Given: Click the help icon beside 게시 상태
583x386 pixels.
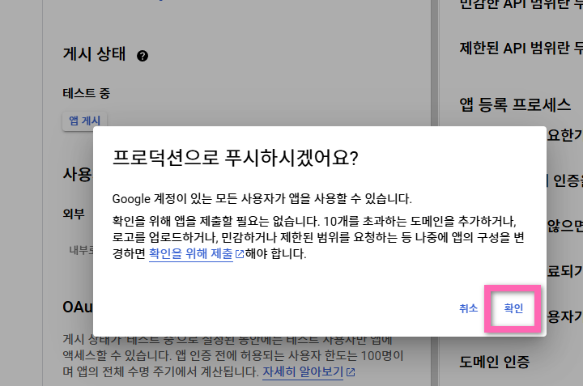Looking at the screenshot, I should coord(143,56).
